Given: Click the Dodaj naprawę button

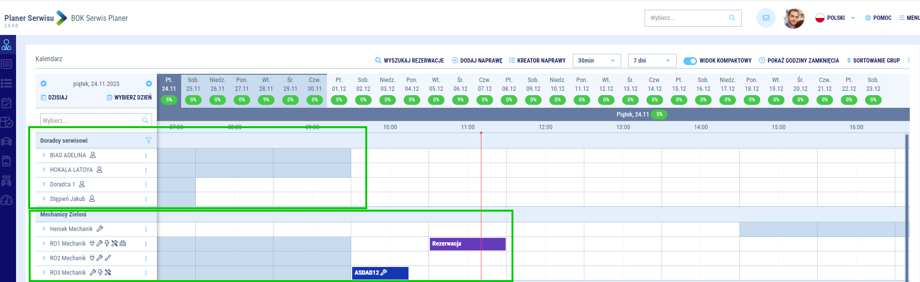Looking at the screenshot, I should click(x=477, y=61).
